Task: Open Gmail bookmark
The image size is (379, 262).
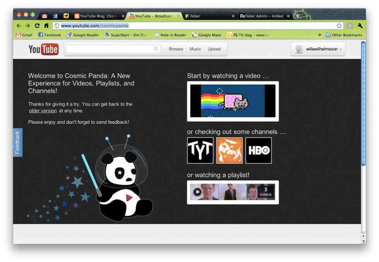Action: (x=24, y=35)
